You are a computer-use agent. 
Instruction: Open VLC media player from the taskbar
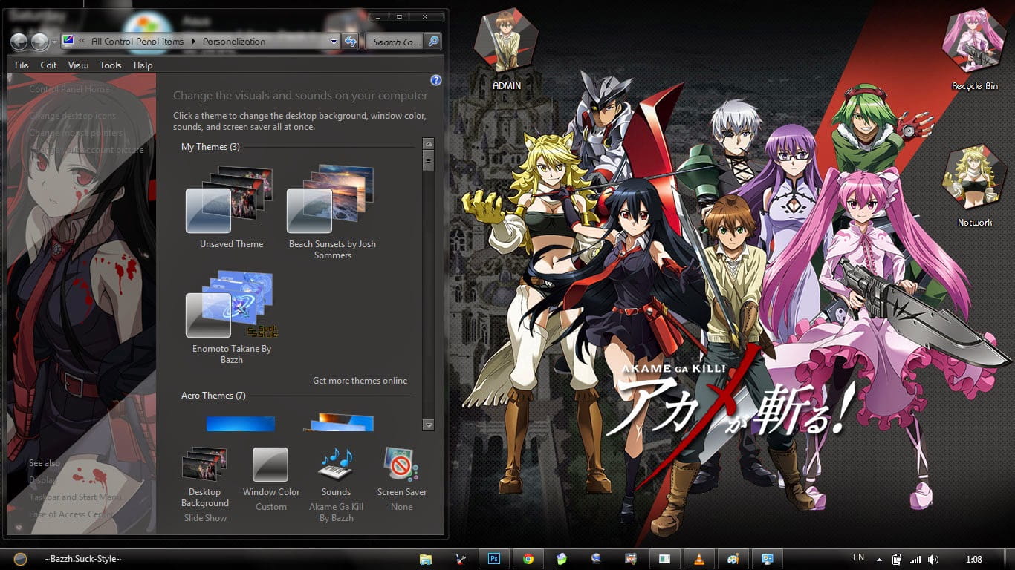click(699, 559)
